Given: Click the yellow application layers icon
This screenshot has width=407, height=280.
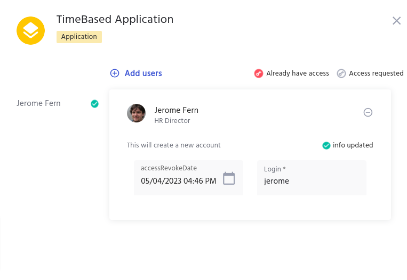Looking at the screenshot, I should (30, 31).
